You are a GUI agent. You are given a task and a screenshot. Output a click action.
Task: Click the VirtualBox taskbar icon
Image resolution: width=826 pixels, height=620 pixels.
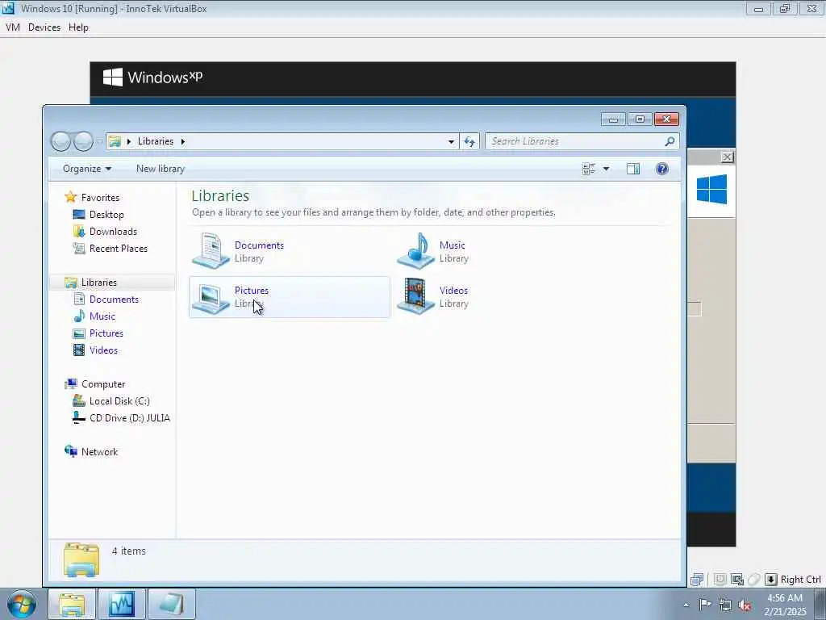pyautogui.click(x=122, y=604)
